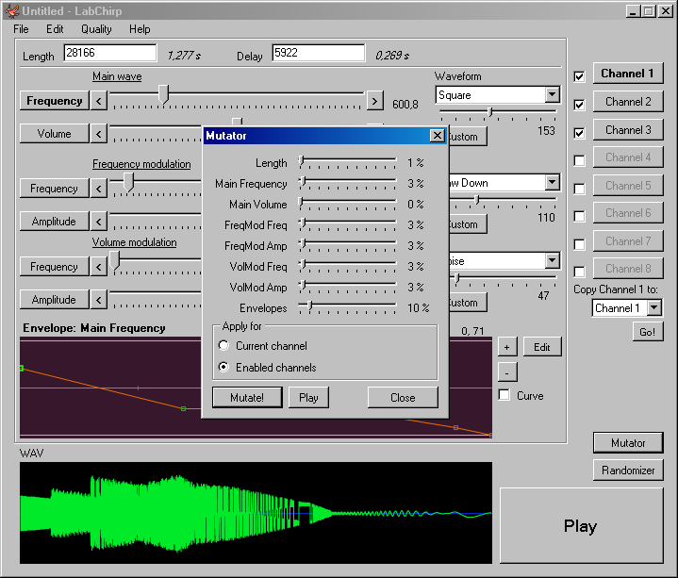Enable the Channel 5 checkbox

pyautogui.click(x=579, y=189)
